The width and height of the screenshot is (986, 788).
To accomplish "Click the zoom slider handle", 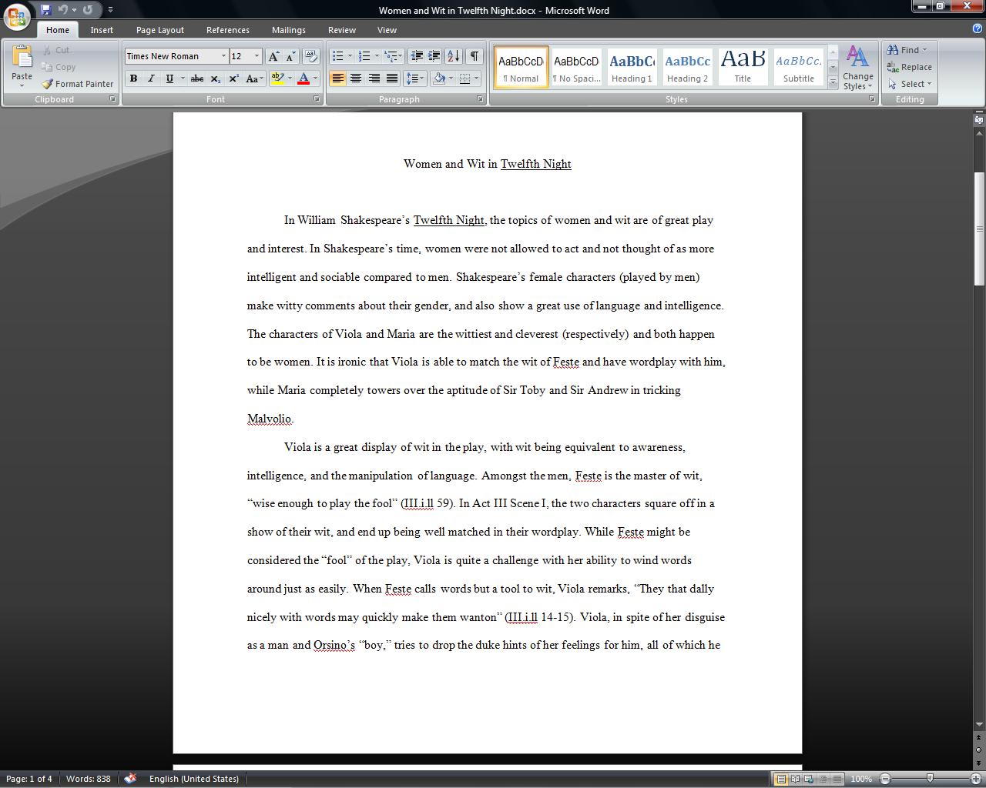I will click(930, 779).
